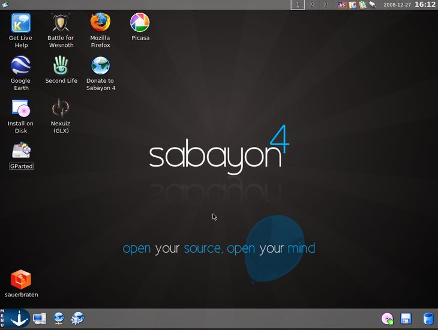Screen dimensions: 438x330
Task: Open the Donate to Sabayon 4 icon
Action: tap(101, 65)
